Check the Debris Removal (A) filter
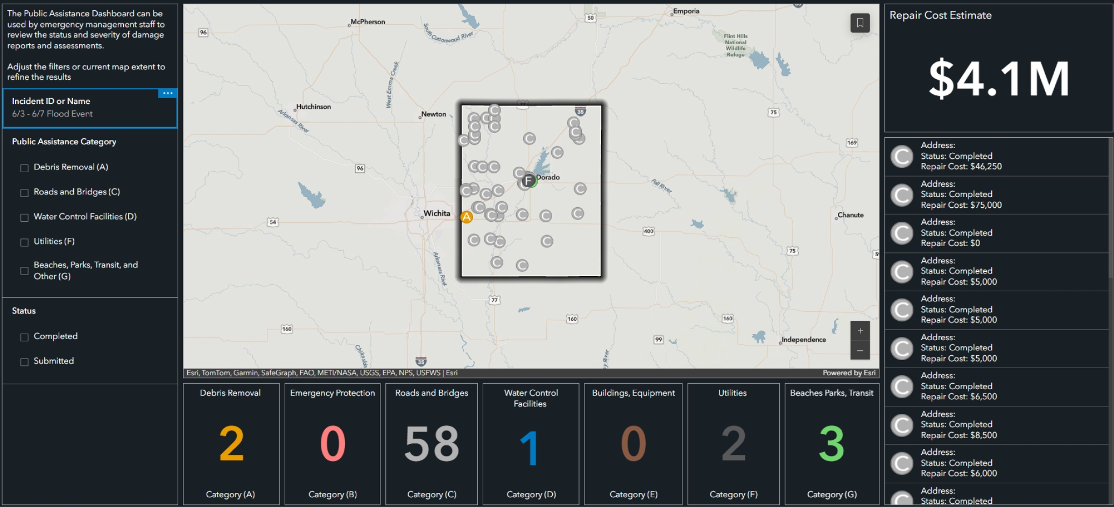The image size is (1114, 507). [x=24, y=167]
